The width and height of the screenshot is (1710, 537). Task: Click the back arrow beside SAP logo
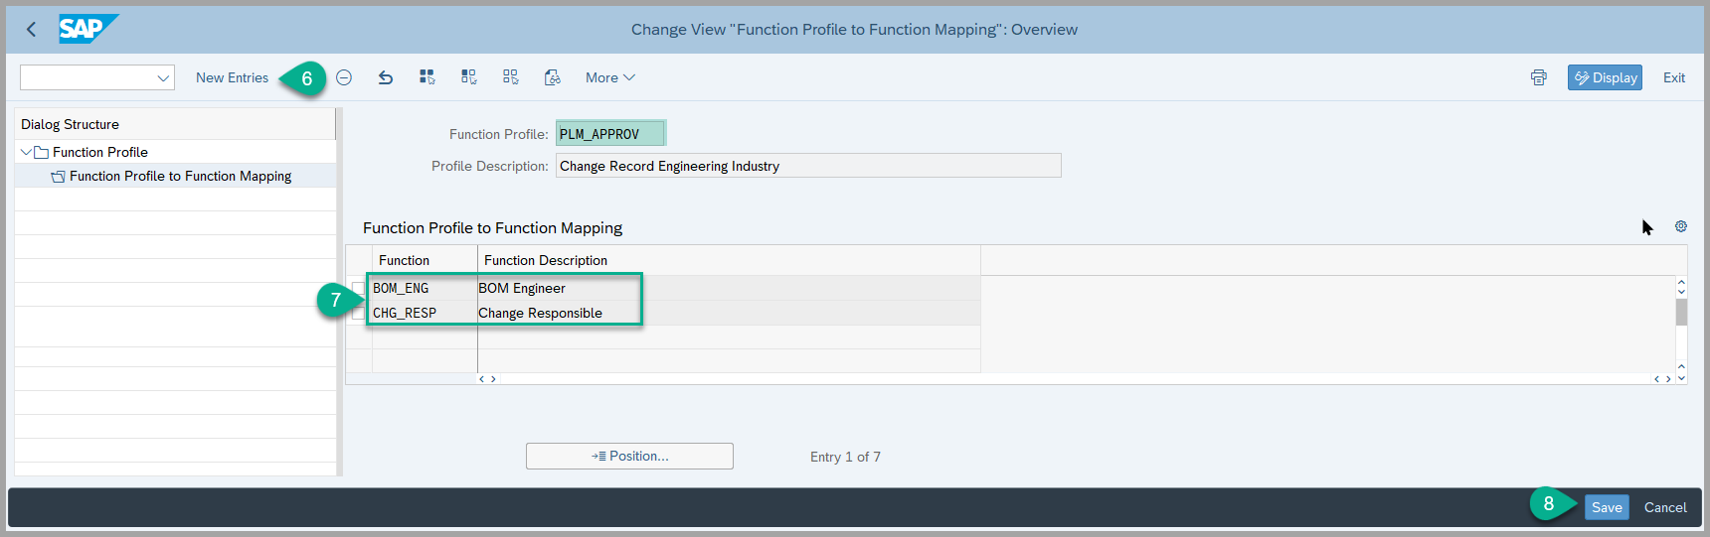31,30
